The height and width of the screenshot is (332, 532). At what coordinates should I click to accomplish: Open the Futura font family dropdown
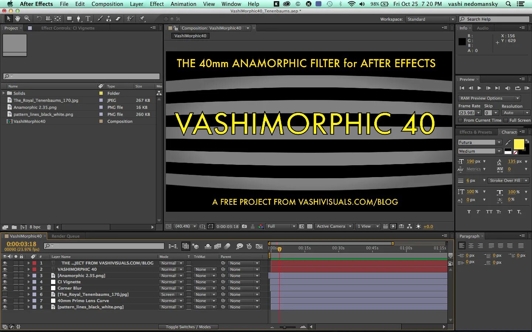(x=480, y=142)
